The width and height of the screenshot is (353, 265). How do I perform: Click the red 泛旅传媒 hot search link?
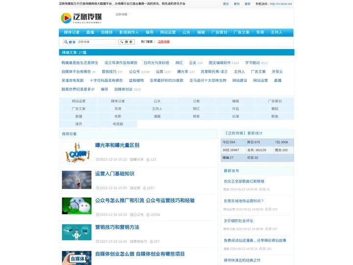point(164,42)
